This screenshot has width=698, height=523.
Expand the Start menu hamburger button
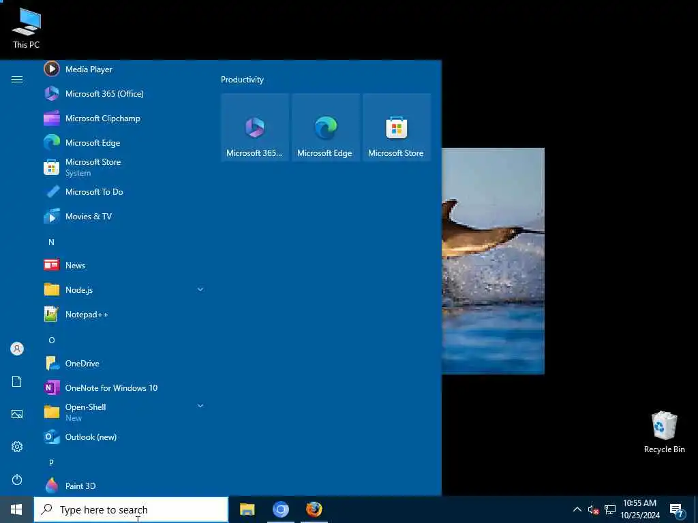click(17, 80)
